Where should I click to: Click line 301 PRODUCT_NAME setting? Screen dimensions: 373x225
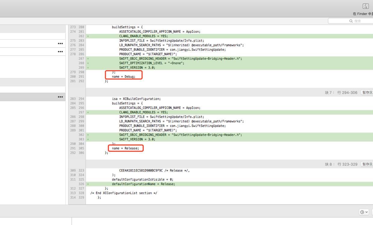pyautogui.click(x=148, y=130)
